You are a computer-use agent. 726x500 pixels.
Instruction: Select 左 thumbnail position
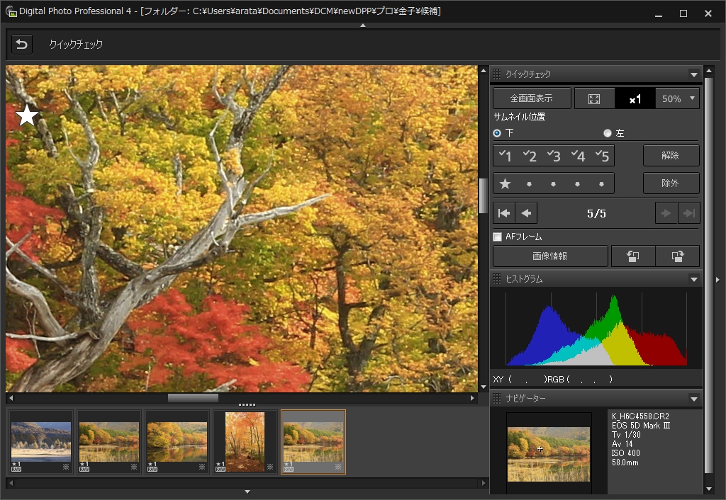(x=608, y=132)
